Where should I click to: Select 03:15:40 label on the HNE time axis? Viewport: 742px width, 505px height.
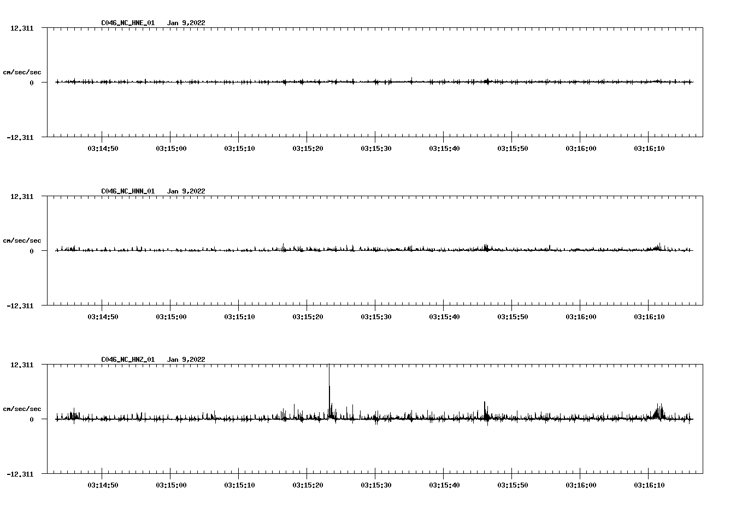tap(444, 149)
